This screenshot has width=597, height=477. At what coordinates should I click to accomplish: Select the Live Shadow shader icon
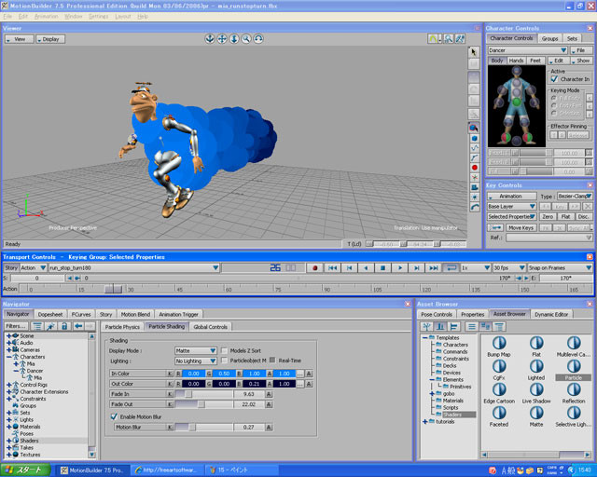click(536, 393)
